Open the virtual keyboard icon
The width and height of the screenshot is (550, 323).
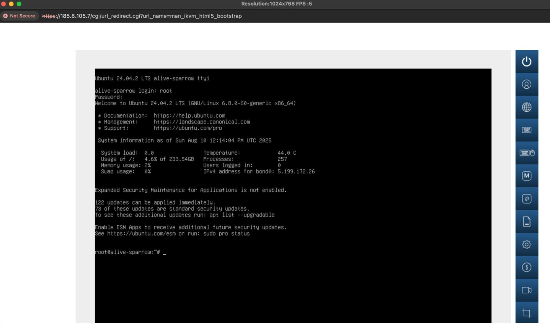(x=527, y=130)
